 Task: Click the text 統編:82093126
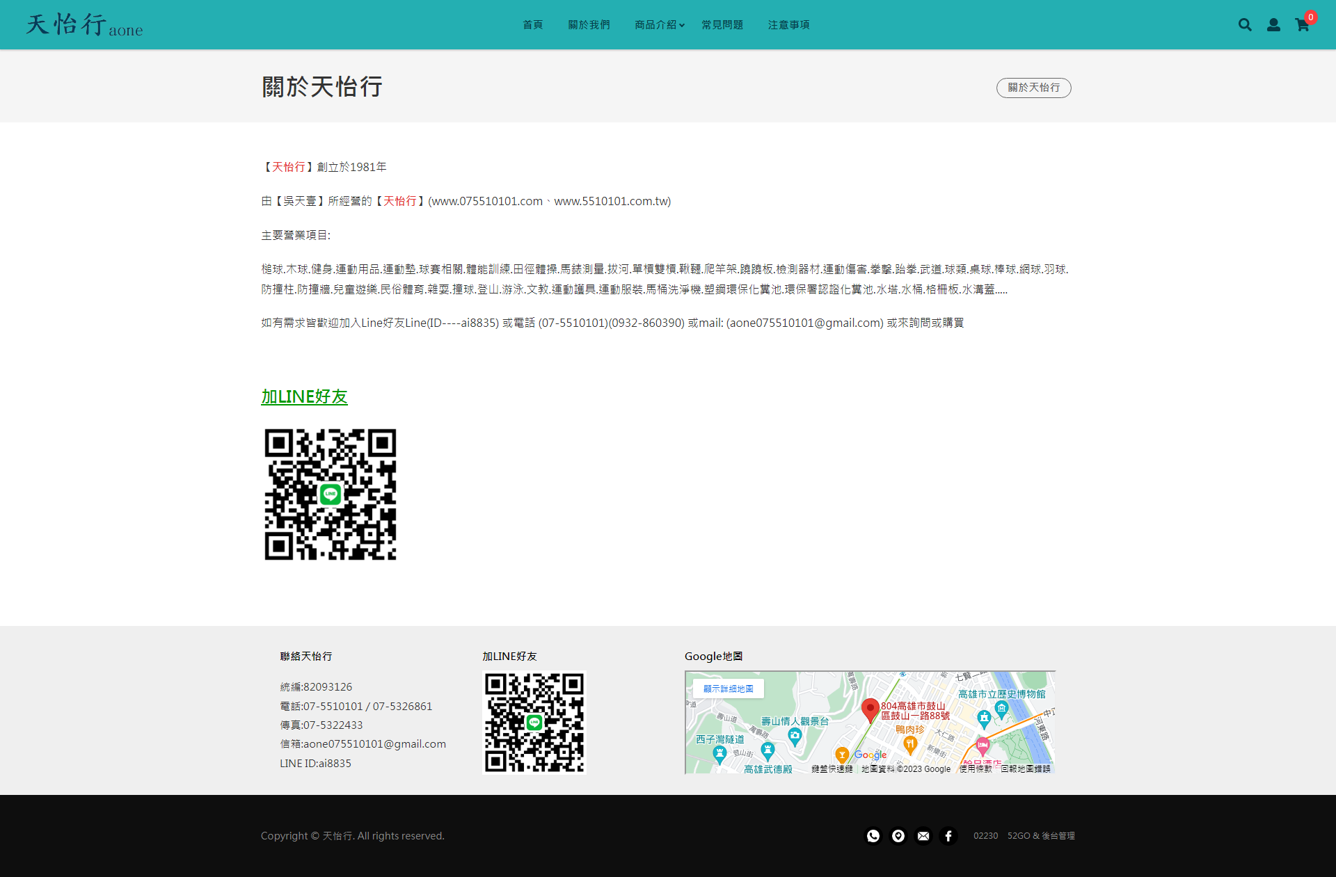pos(316,687)
